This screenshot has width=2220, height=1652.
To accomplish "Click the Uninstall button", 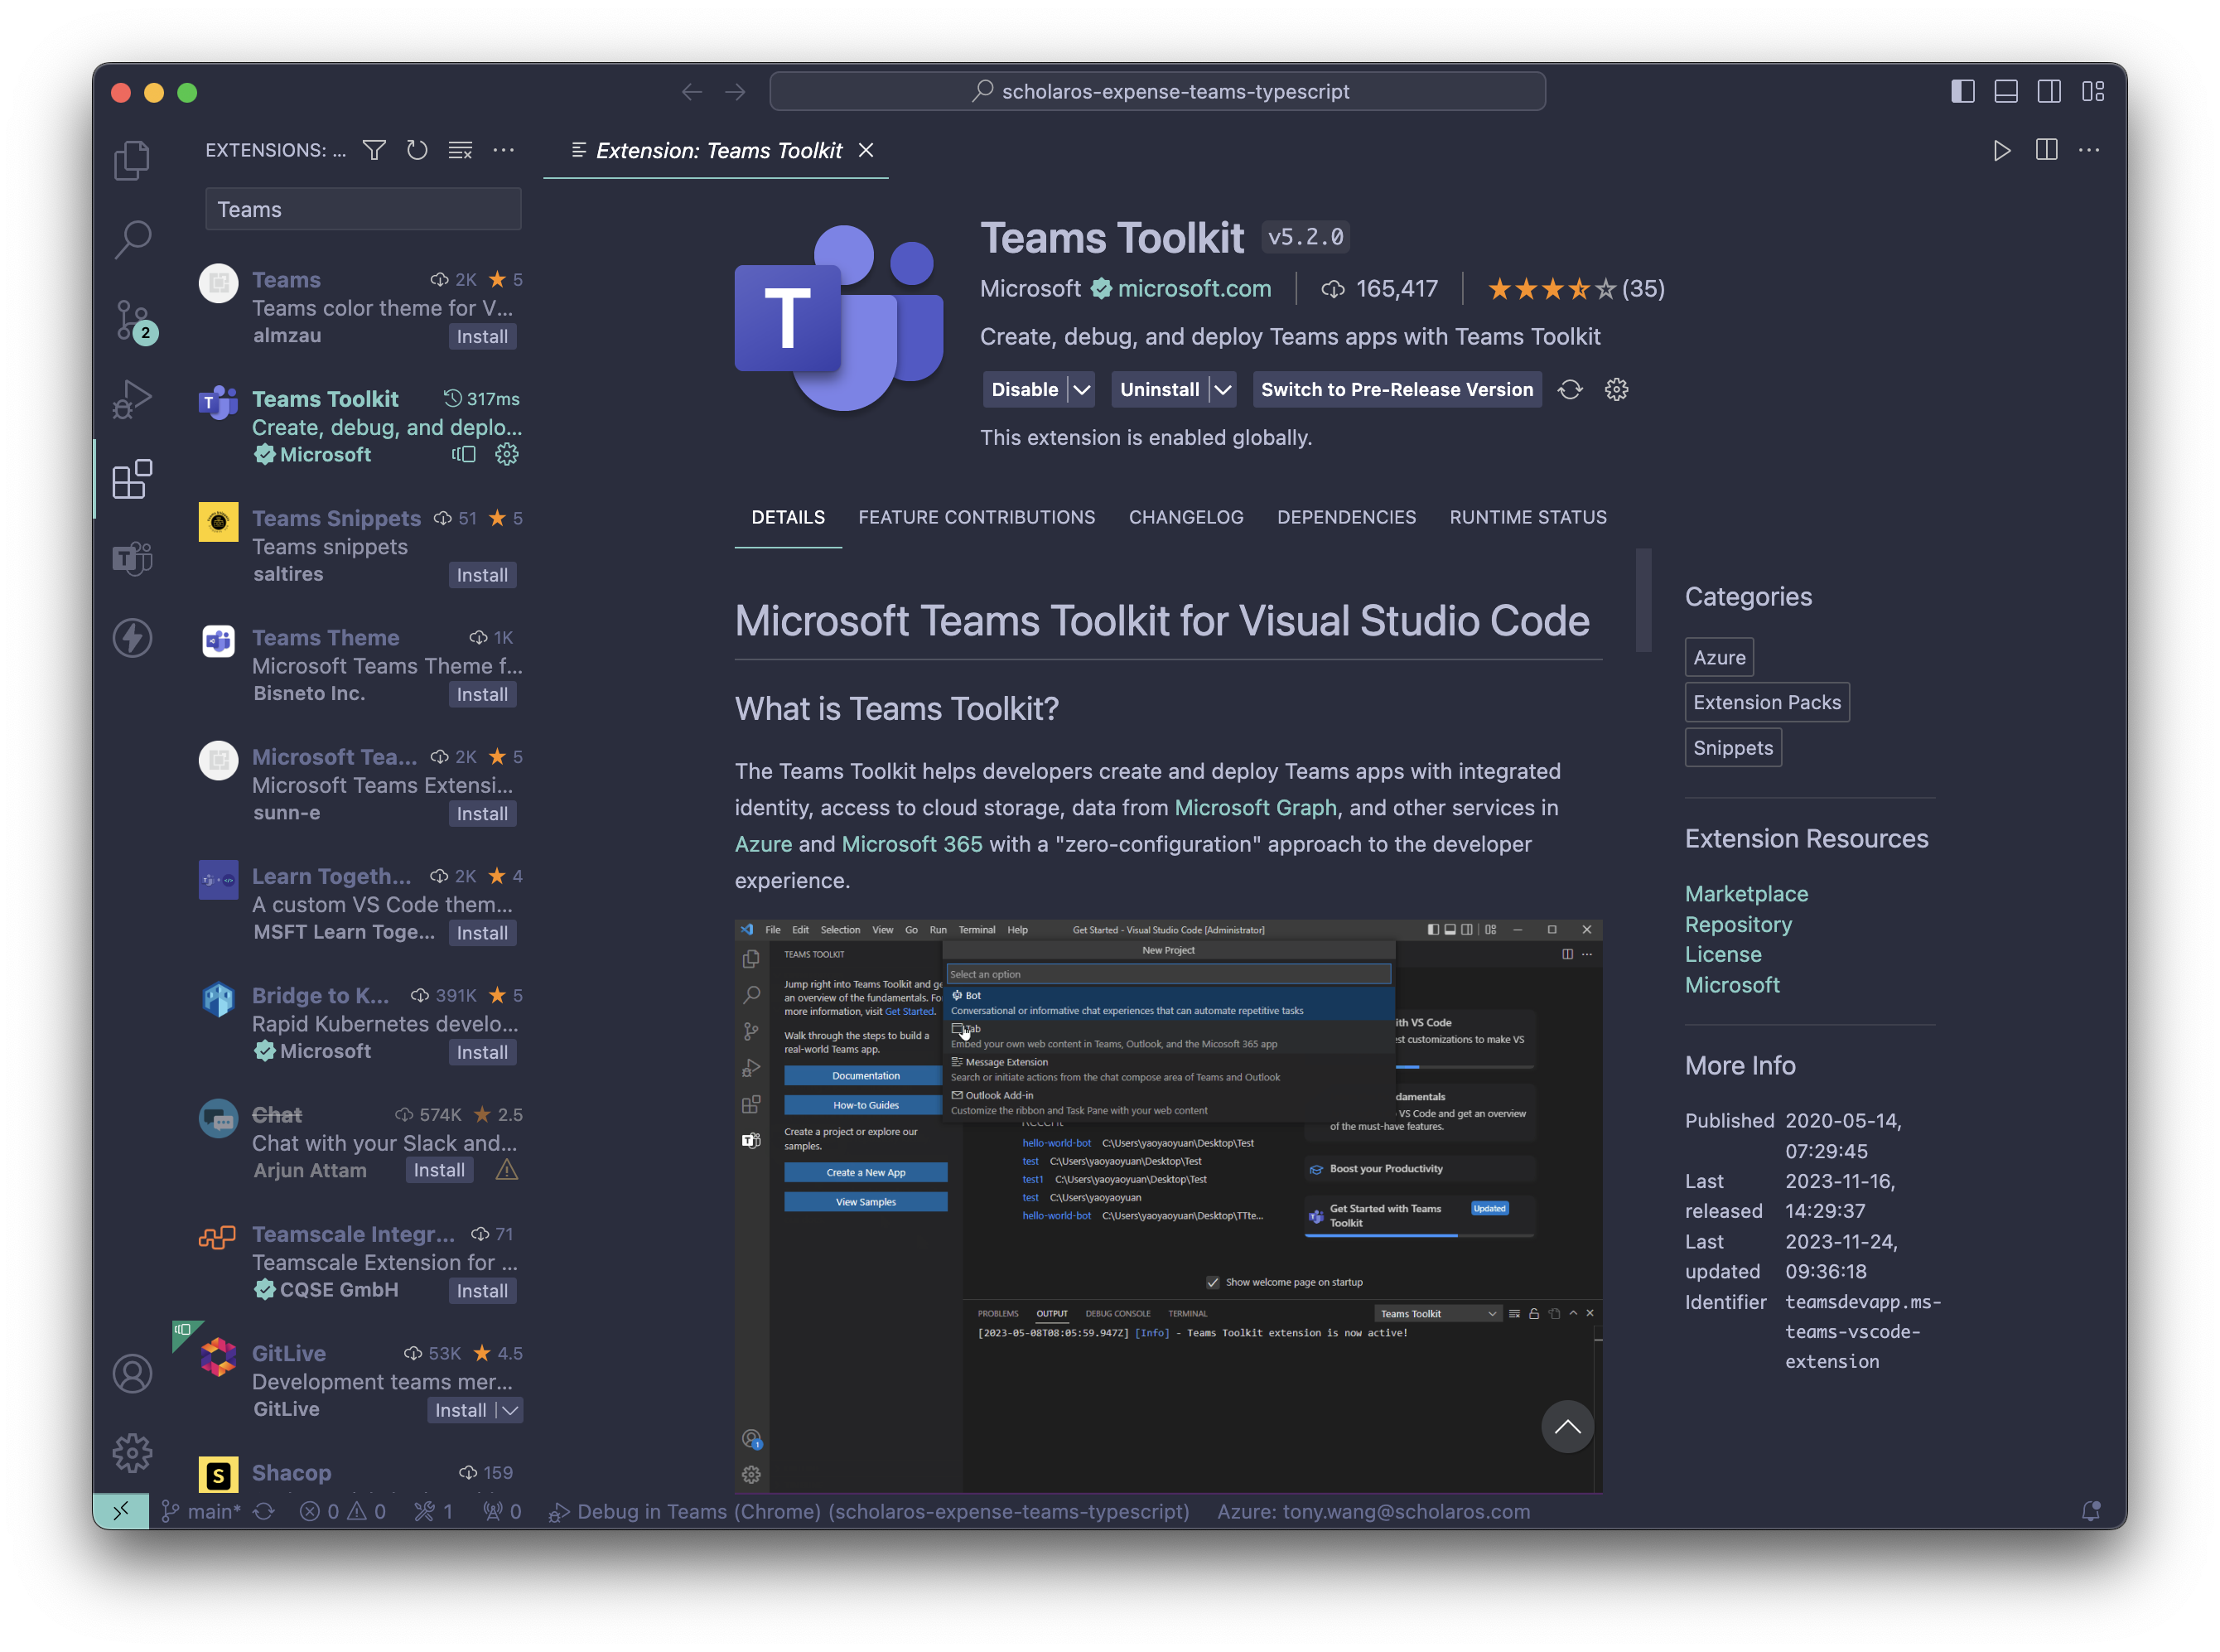I will [x=1160, y=390].
